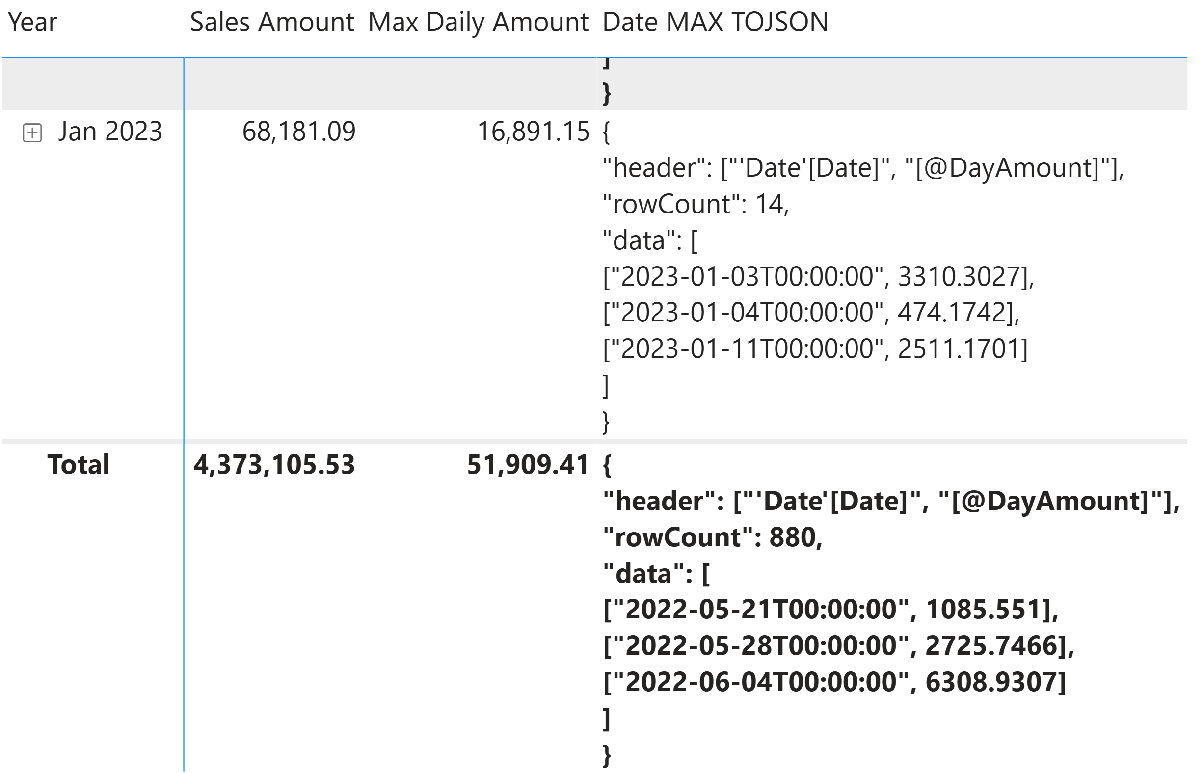Click the 2022-06-04 data entry line
Image resolution: width=1204 pixels, height=773 pixels.
click(834, 682)
